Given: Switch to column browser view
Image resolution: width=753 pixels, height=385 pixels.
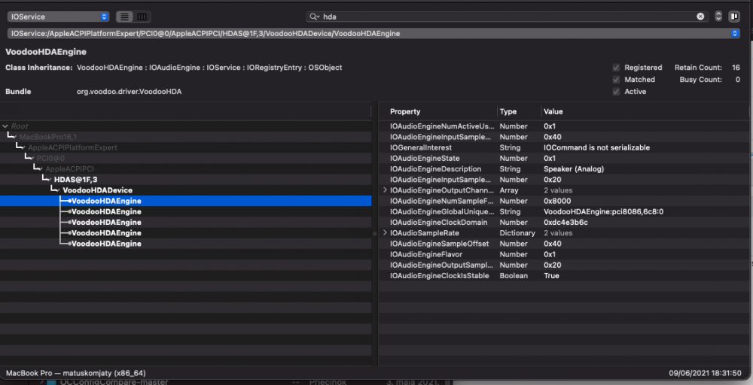Looking at the screenshot, I should coord(142,17).
